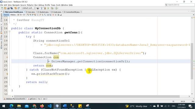Expand Run Project dropdown arrow
The width and height of the screenshot is (195, 109).
(x=50, y=8)
